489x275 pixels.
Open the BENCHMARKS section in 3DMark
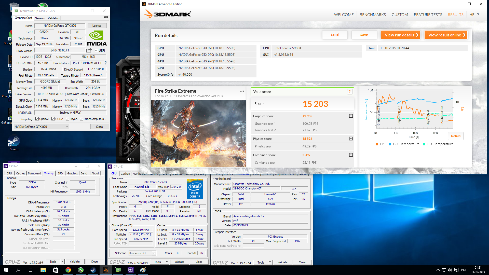point(373,15)
